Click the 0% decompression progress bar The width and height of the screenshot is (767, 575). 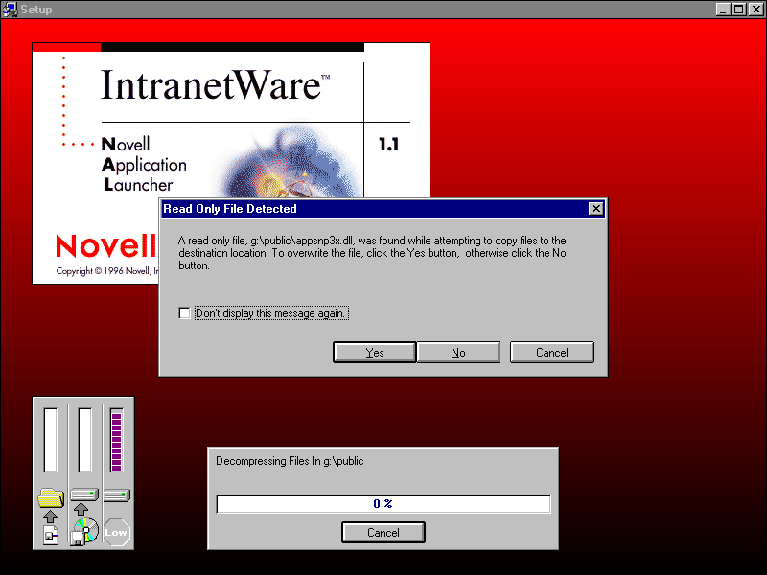[383, 504]
